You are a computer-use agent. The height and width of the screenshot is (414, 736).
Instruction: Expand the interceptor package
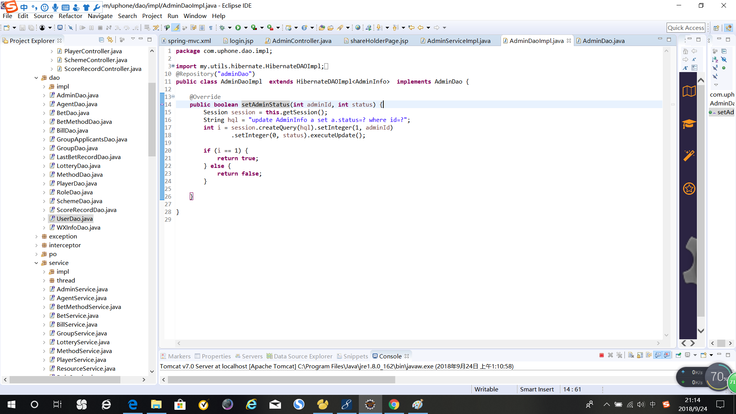click(x=36, y=245)
